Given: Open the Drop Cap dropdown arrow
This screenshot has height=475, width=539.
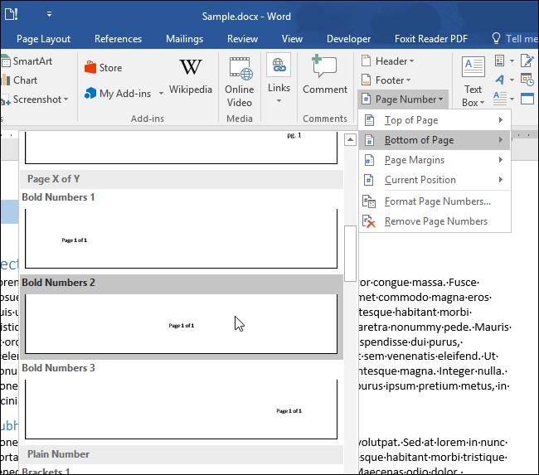Looking at the screenshot, I should tap(512, 99).
